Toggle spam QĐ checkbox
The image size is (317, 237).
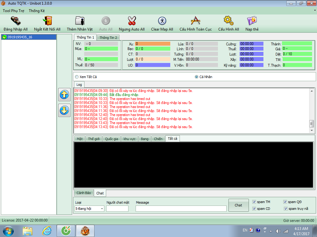click(x=285, y=202)
